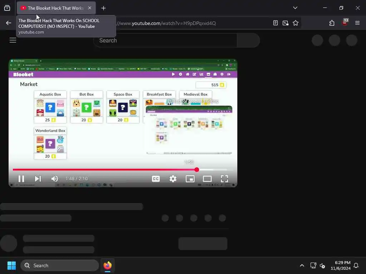Enable miniplayer mode
Viewport: 366px width, 274px height.
click(190, 179)
